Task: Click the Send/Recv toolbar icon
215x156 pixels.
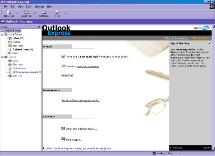Action: click(x=26, y=12)
